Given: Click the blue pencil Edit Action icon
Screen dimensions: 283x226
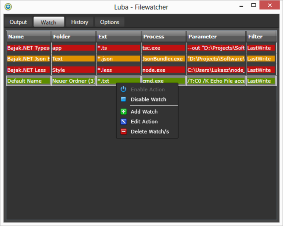Looking at the screenshot, I should coord(123,122).
